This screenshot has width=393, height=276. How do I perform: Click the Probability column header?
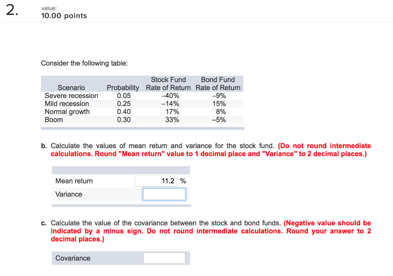coord(123,88)
